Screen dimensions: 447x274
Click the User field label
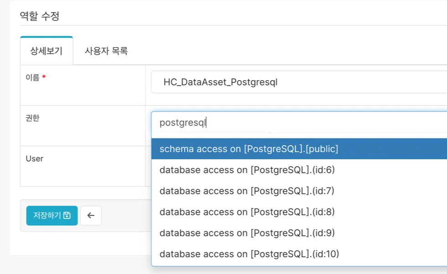(34, 159)
